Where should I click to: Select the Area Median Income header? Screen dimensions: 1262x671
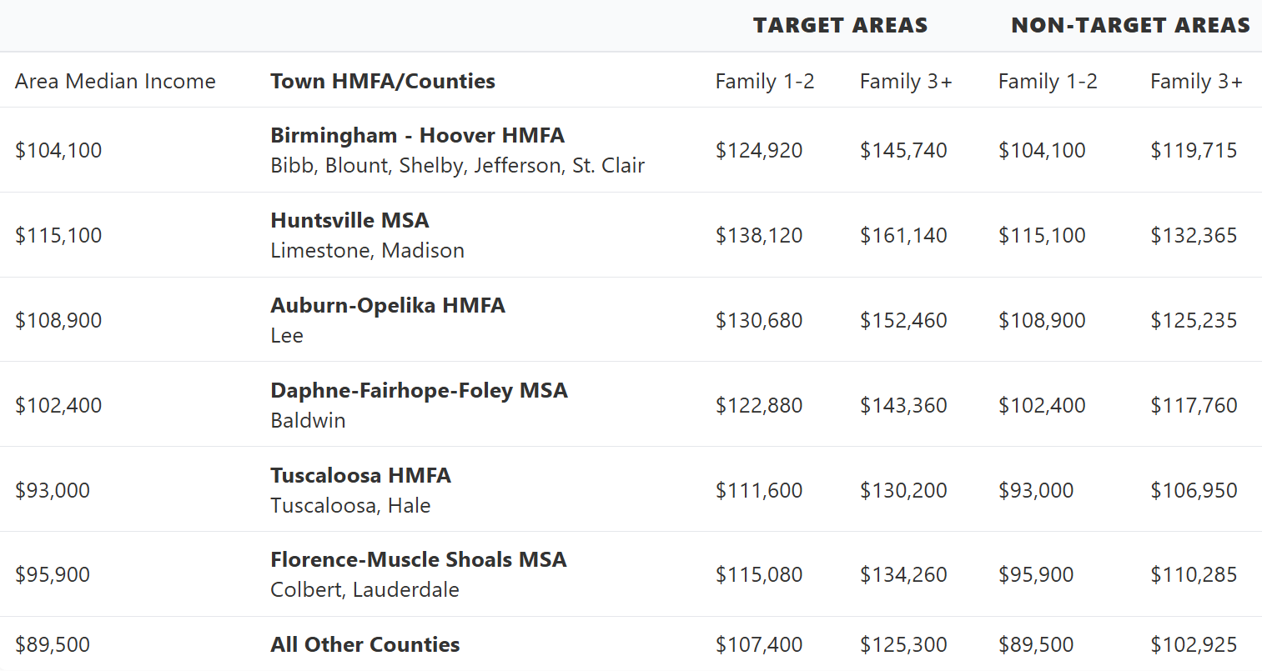coord(115,81)
